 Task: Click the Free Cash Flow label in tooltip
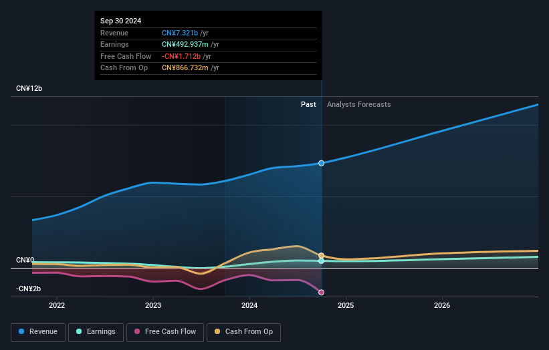point(126,56)
